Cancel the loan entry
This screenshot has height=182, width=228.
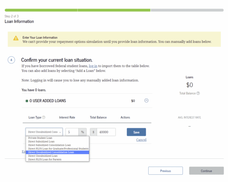pyautogui.click(x=141, y=140)
